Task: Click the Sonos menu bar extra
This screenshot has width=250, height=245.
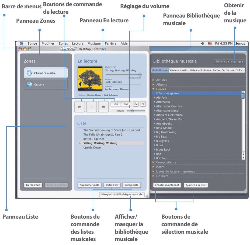Action: (x=240, y=43)
